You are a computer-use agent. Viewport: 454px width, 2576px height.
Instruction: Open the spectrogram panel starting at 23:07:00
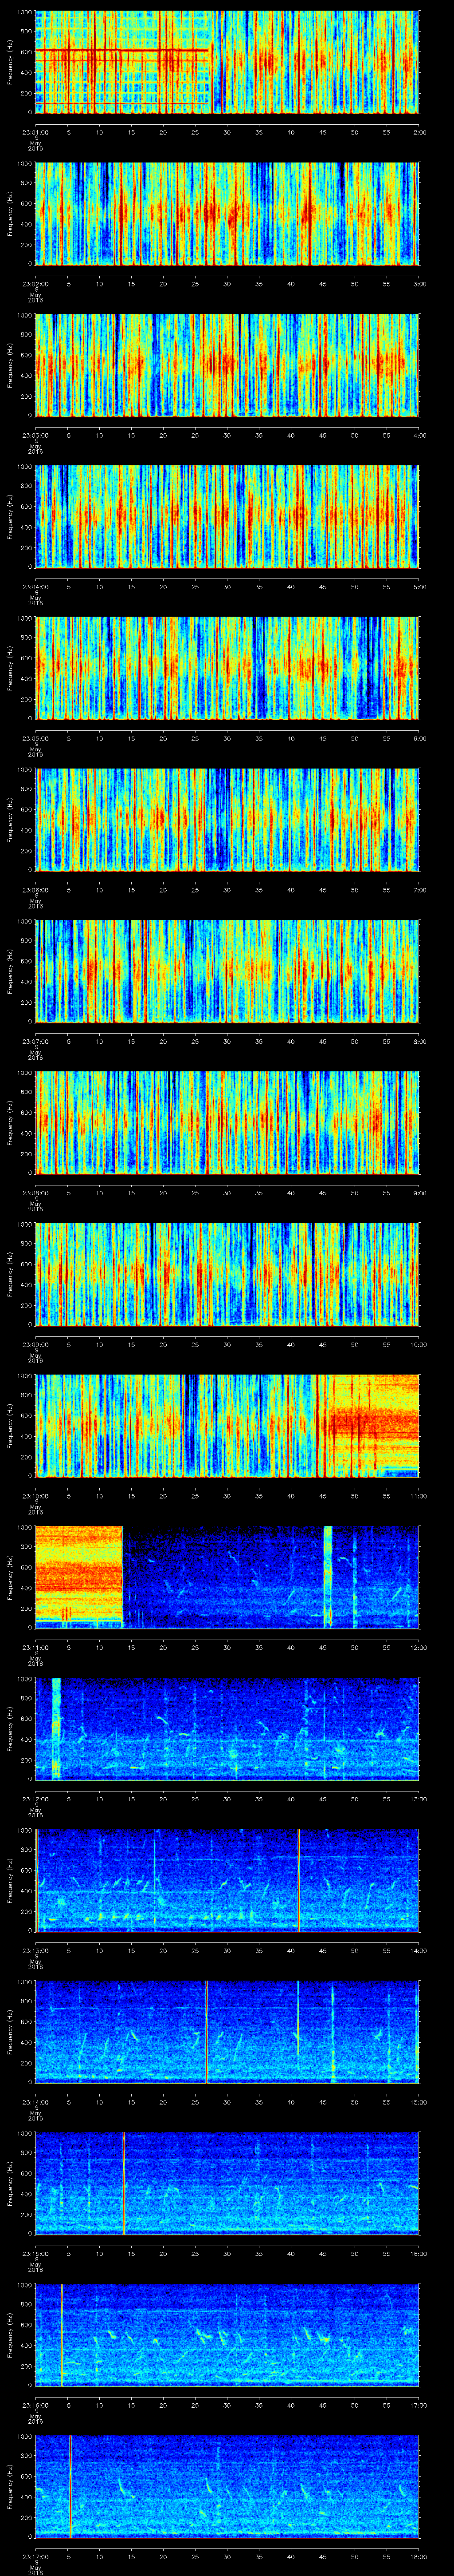tap(227, 971)
